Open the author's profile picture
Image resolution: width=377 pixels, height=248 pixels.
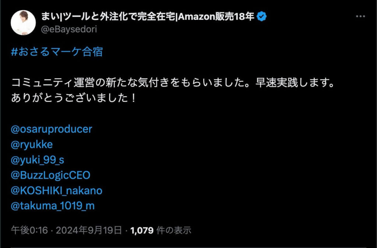click(23, 23)
